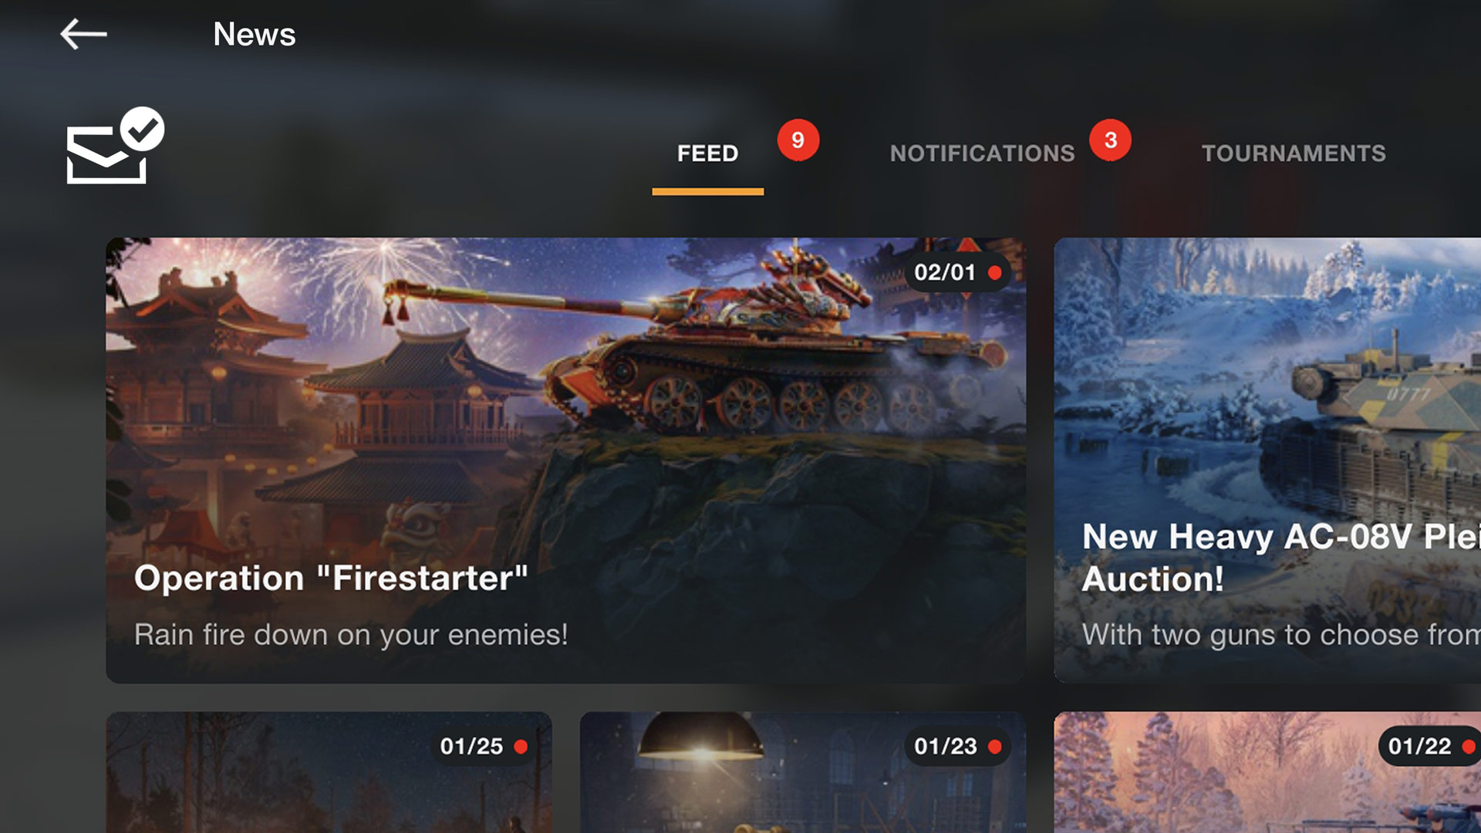Click "Rain fire down on your enemies!" subtitle
1481x833 pixels.
coord(351,635)
